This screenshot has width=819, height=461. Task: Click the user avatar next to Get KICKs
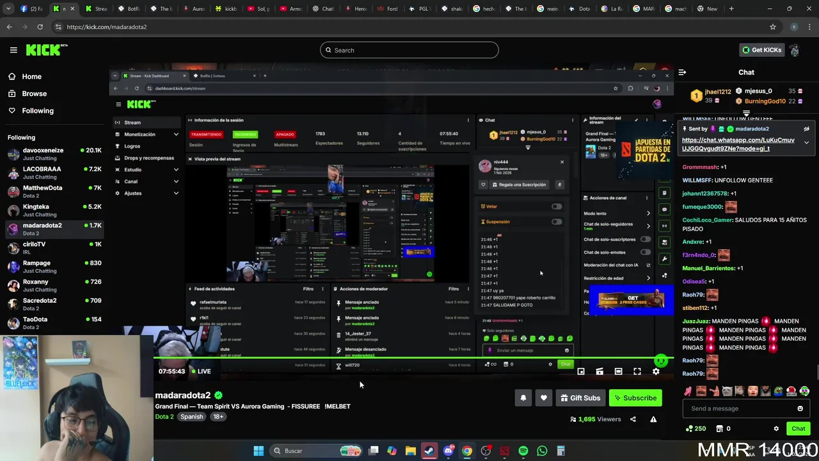[795, 50]
